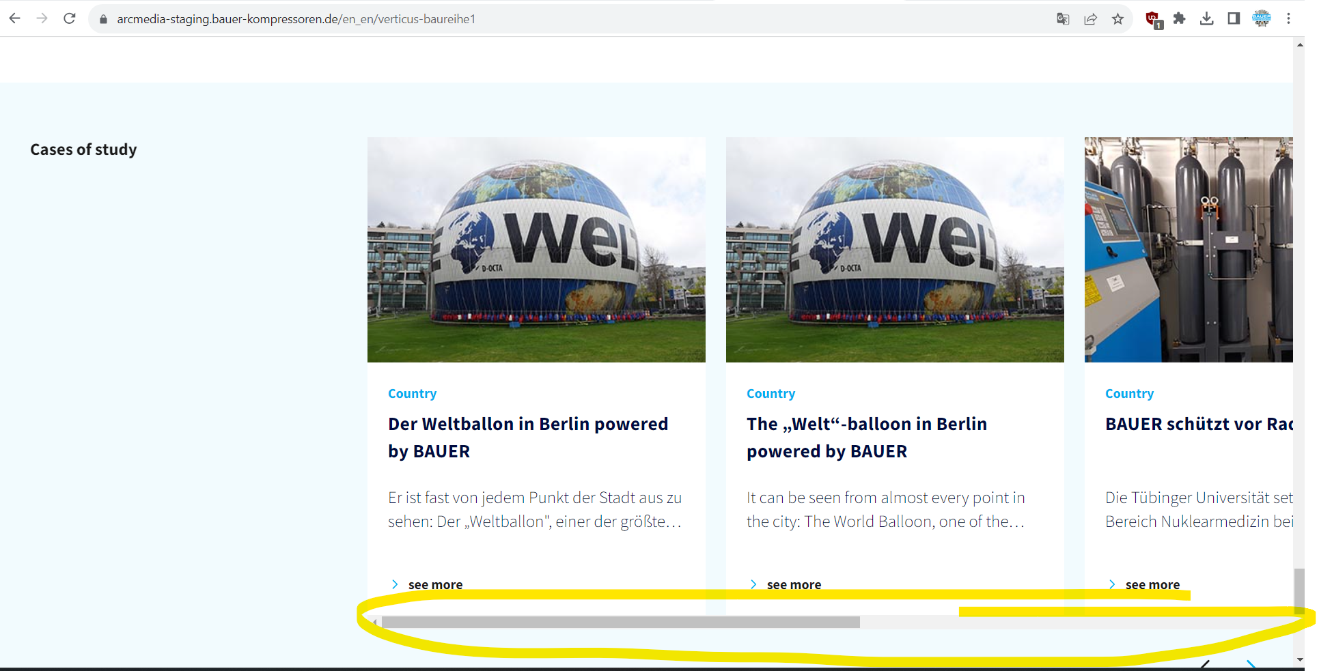This screenshot has width=1319, height=671.
Task: Show browser downloads
Action: [x=1207, y=18]
